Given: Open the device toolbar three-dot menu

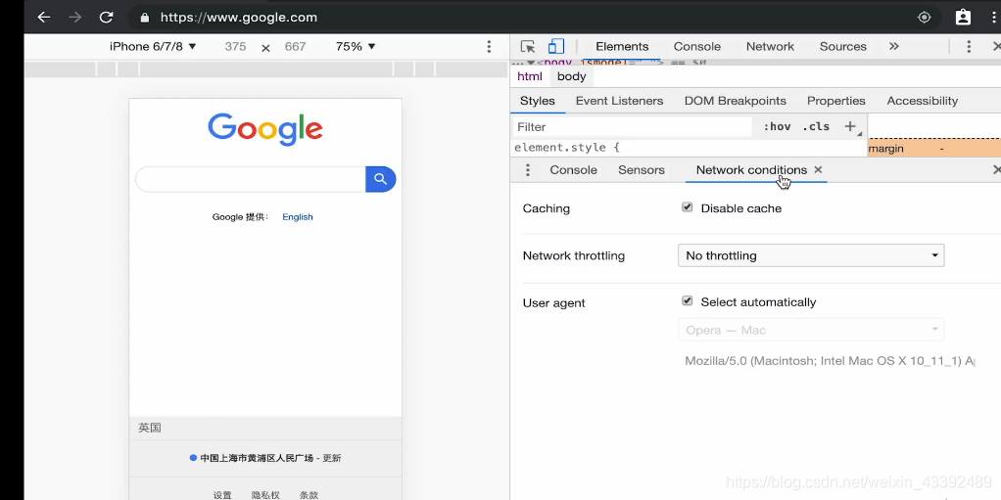Looking at the screenshot, I should coord(489,47).
